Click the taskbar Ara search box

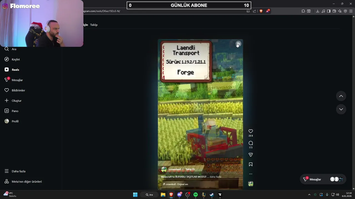[x=149, y=195]
